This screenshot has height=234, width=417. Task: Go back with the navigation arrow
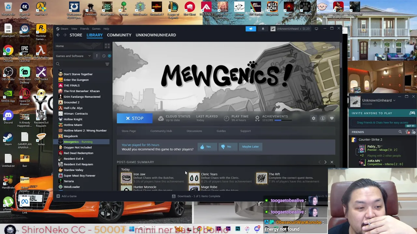[58, 35]
